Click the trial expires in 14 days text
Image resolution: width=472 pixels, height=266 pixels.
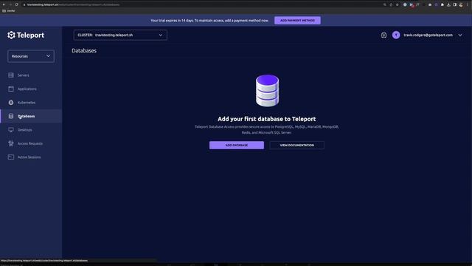click(x=209, y=21)
